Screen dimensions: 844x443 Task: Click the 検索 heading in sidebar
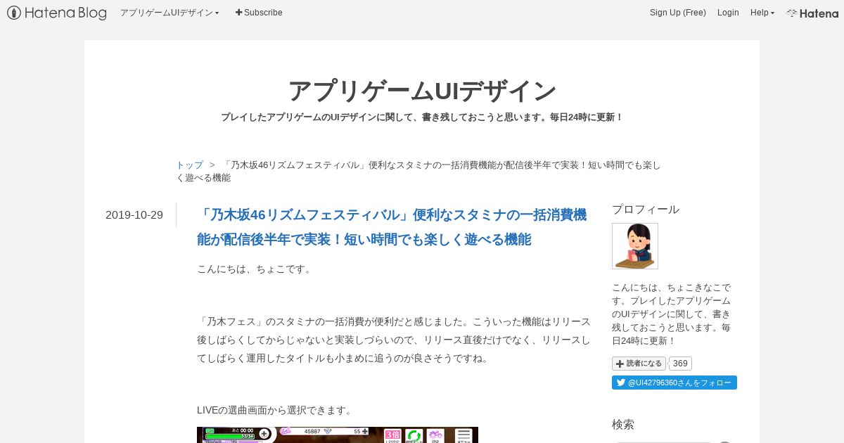pos(623,425)
